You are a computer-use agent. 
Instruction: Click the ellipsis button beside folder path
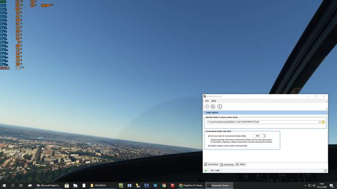319,122
